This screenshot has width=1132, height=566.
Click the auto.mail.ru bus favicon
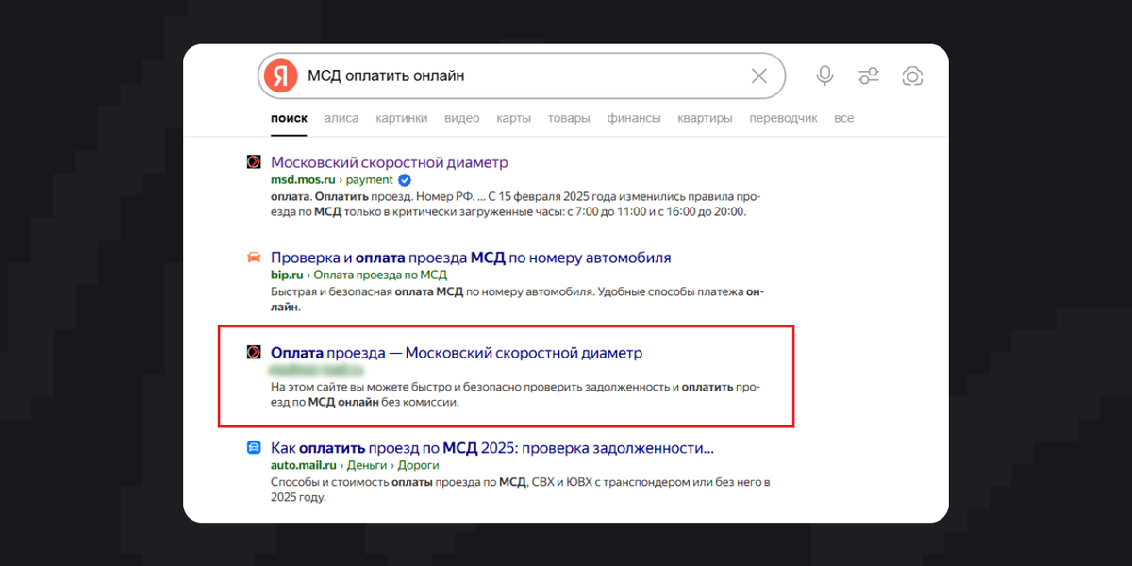253,447
